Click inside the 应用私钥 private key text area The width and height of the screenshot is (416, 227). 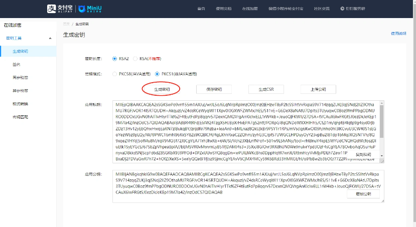click(248, 132)
